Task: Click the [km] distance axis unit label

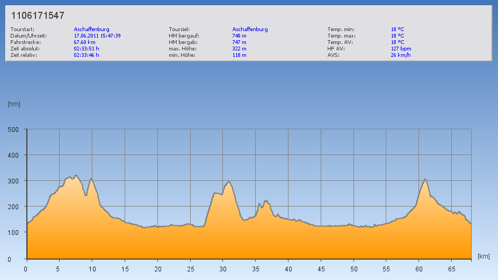Action: coord(483,257)
